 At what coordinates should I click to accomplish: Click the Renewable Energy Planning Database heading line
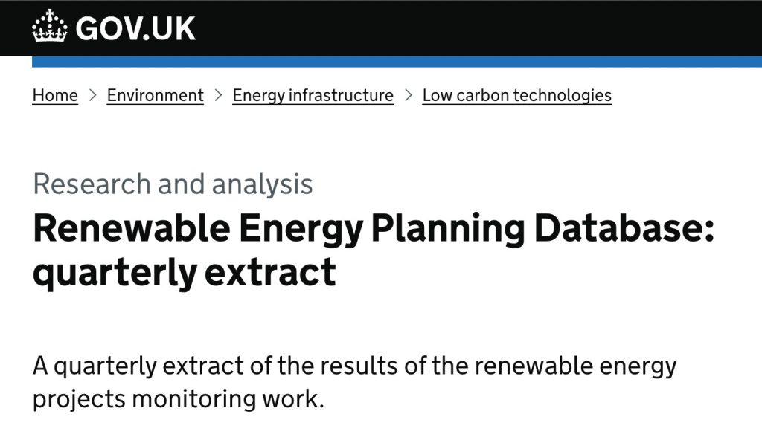[x=374, y=228]
